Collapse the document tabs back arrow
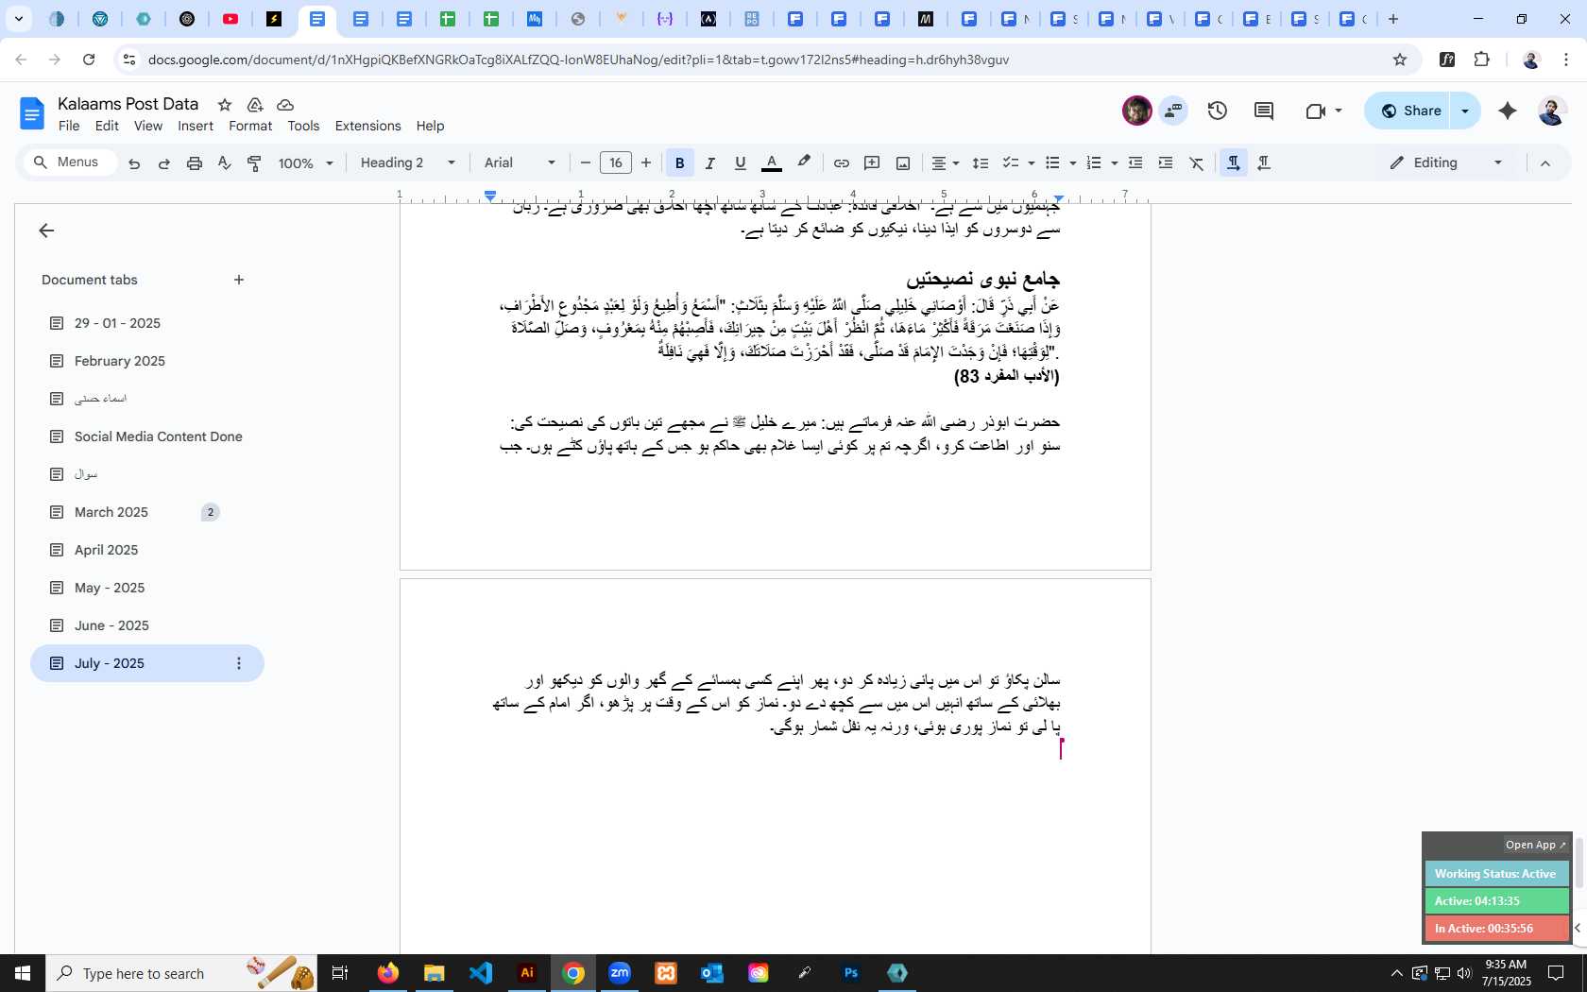This screenshot has height=992, width=1587. tap(46, 231)
